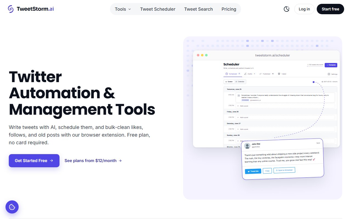Click the GMT+05:00 Karachi timezone label
The height and width of the screenshot is (219, 351).
[329, 82]
